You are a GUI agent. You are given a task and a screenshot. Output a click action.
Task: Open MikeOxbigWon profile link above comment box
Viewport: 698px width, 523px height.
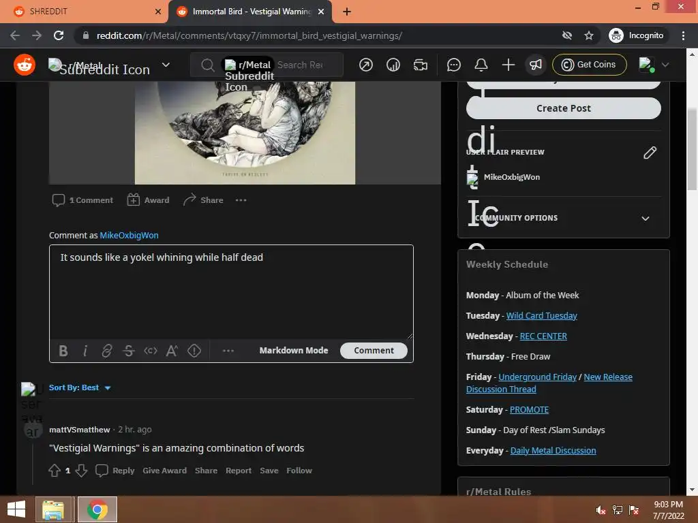(x=129, y=235)
